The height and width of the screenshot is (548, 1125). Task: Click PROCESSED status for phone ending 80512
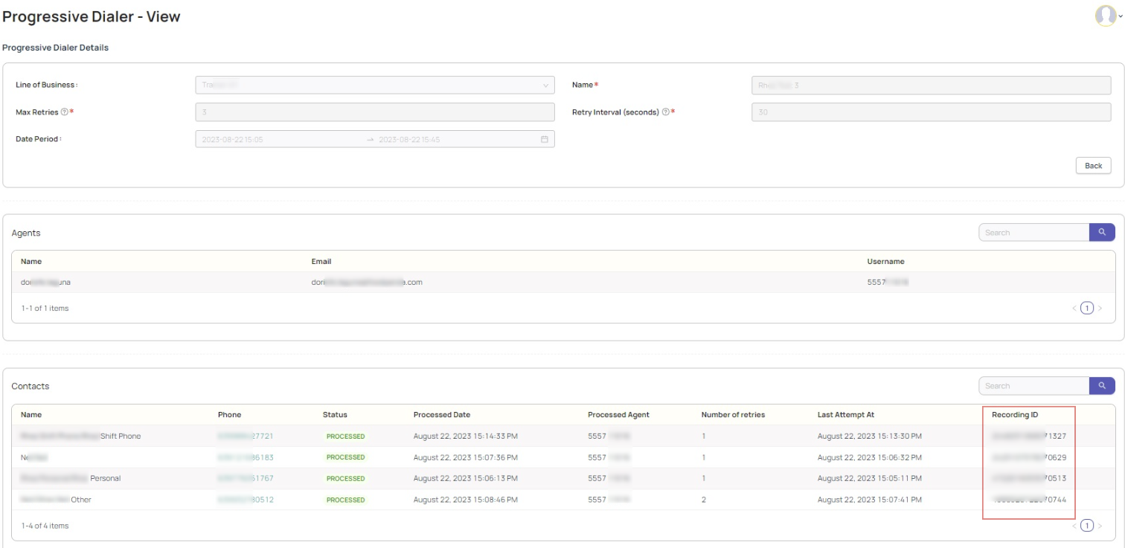346,500
